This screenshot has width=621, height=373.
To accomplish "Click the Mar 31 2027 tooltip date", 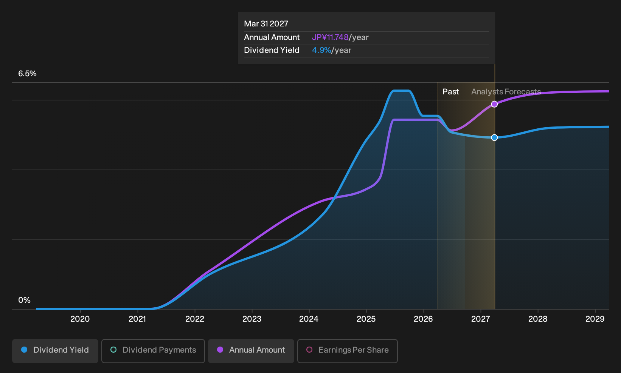I will pos(266,24).
